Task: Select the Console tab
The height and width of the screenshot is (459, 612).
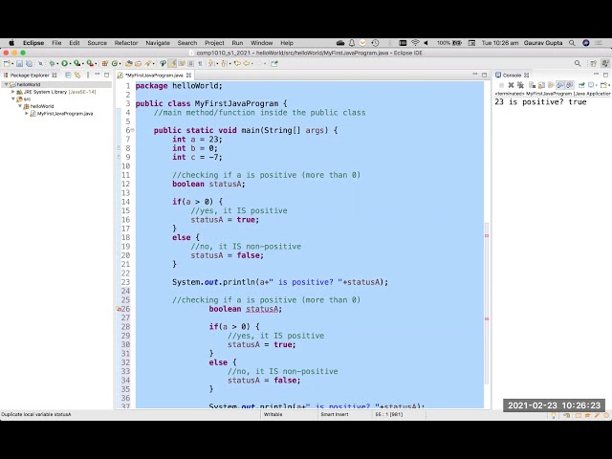Action: point(512,75)
